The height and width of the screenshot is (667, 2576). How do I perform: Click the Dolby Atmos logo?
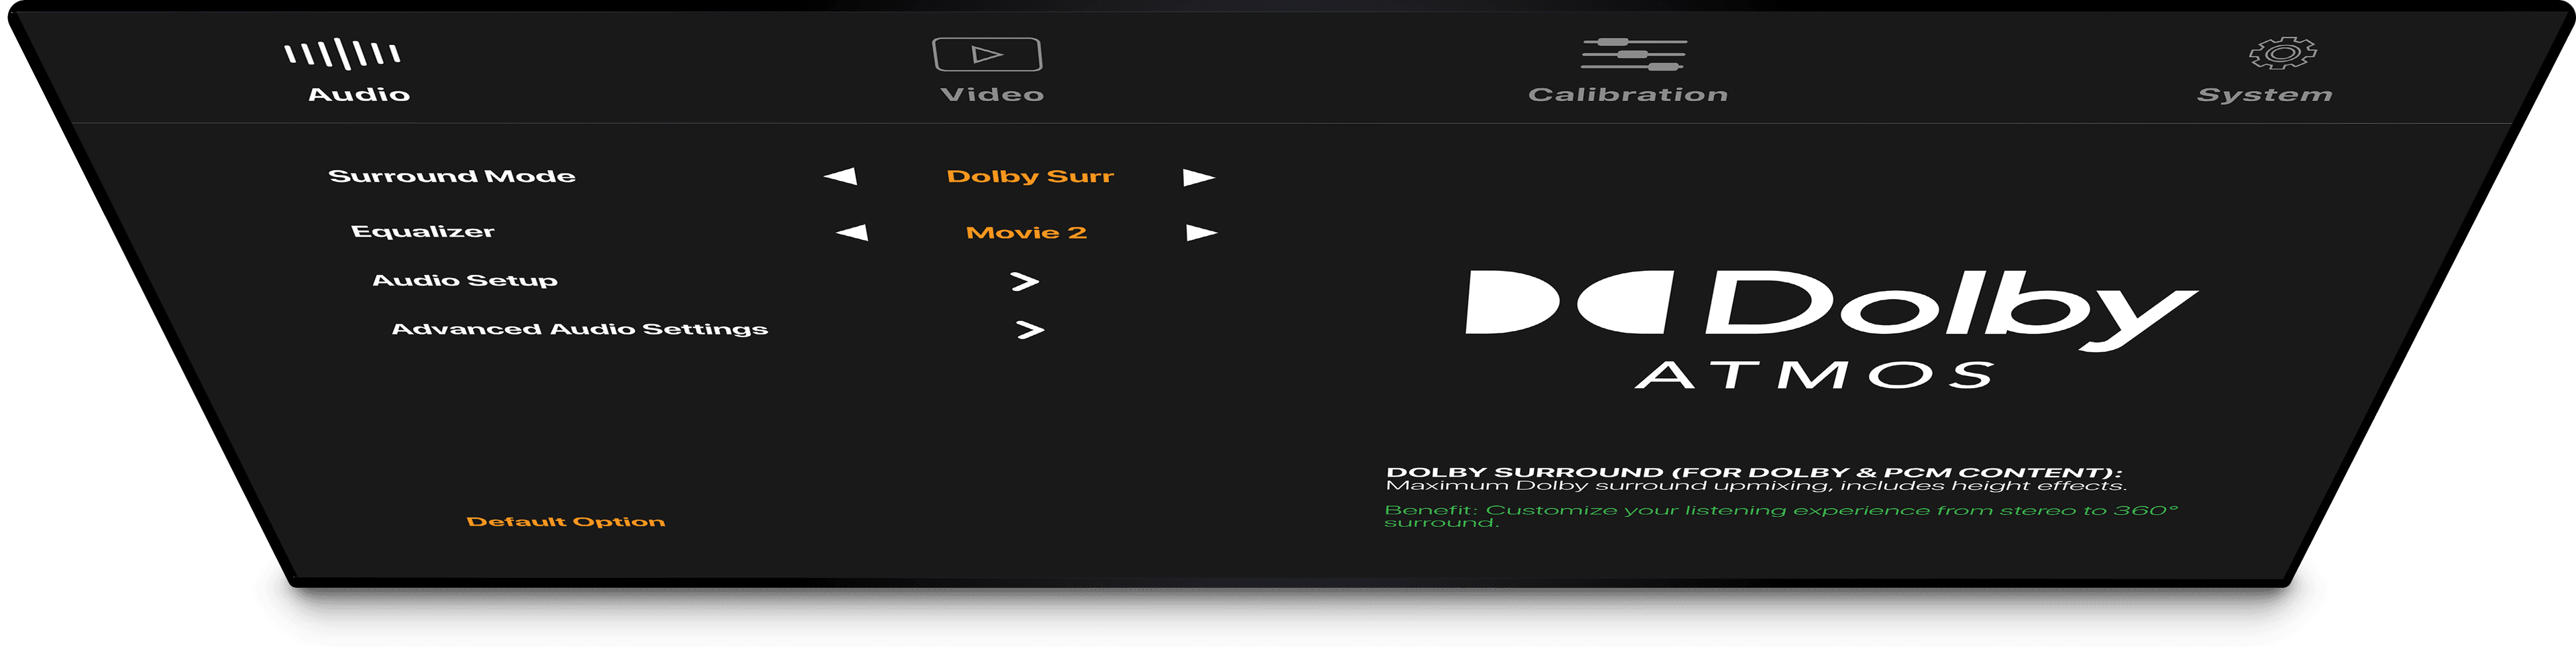click(x=1831, y=329)
